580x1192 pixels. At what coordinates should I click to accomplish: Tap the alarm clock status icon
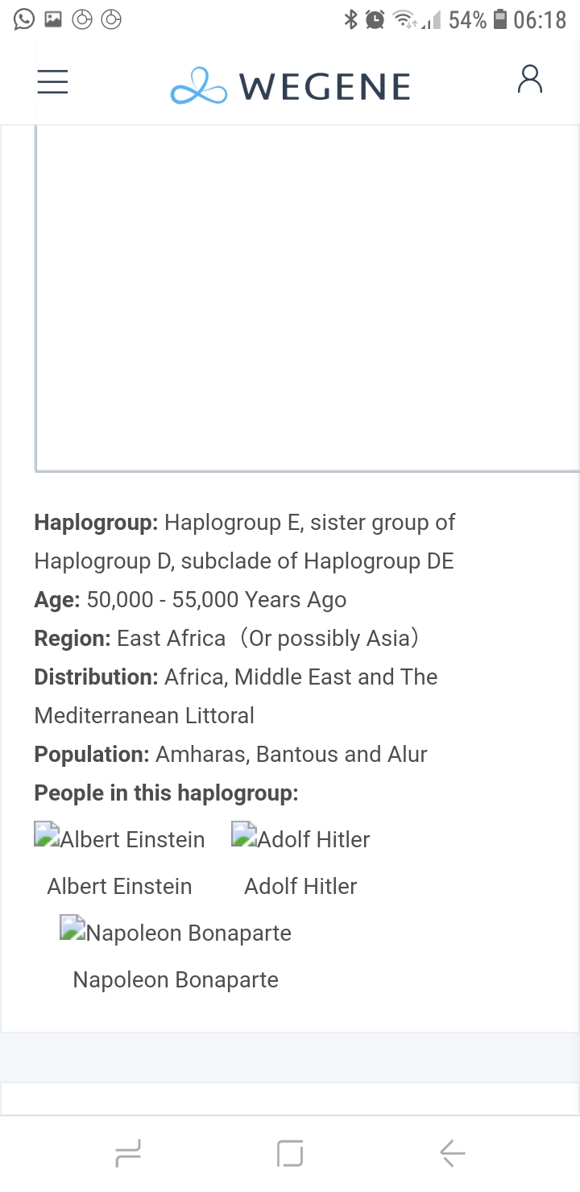point(375,19)
